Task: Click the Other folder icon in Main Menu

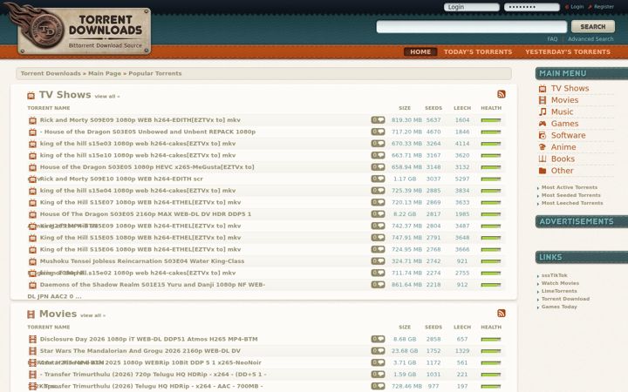Action: 543,171
